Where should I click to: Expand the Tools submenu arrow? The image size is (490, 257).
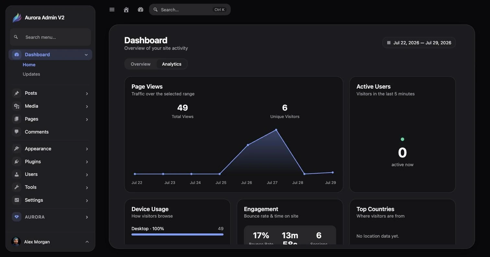pyautogui.click(x=87, y=187)
